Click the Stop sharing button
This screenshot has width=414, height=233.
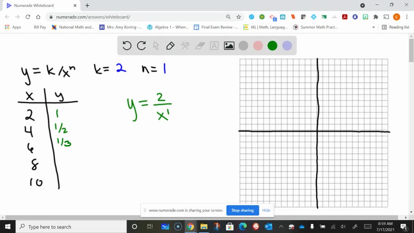(x=243, y=210)
